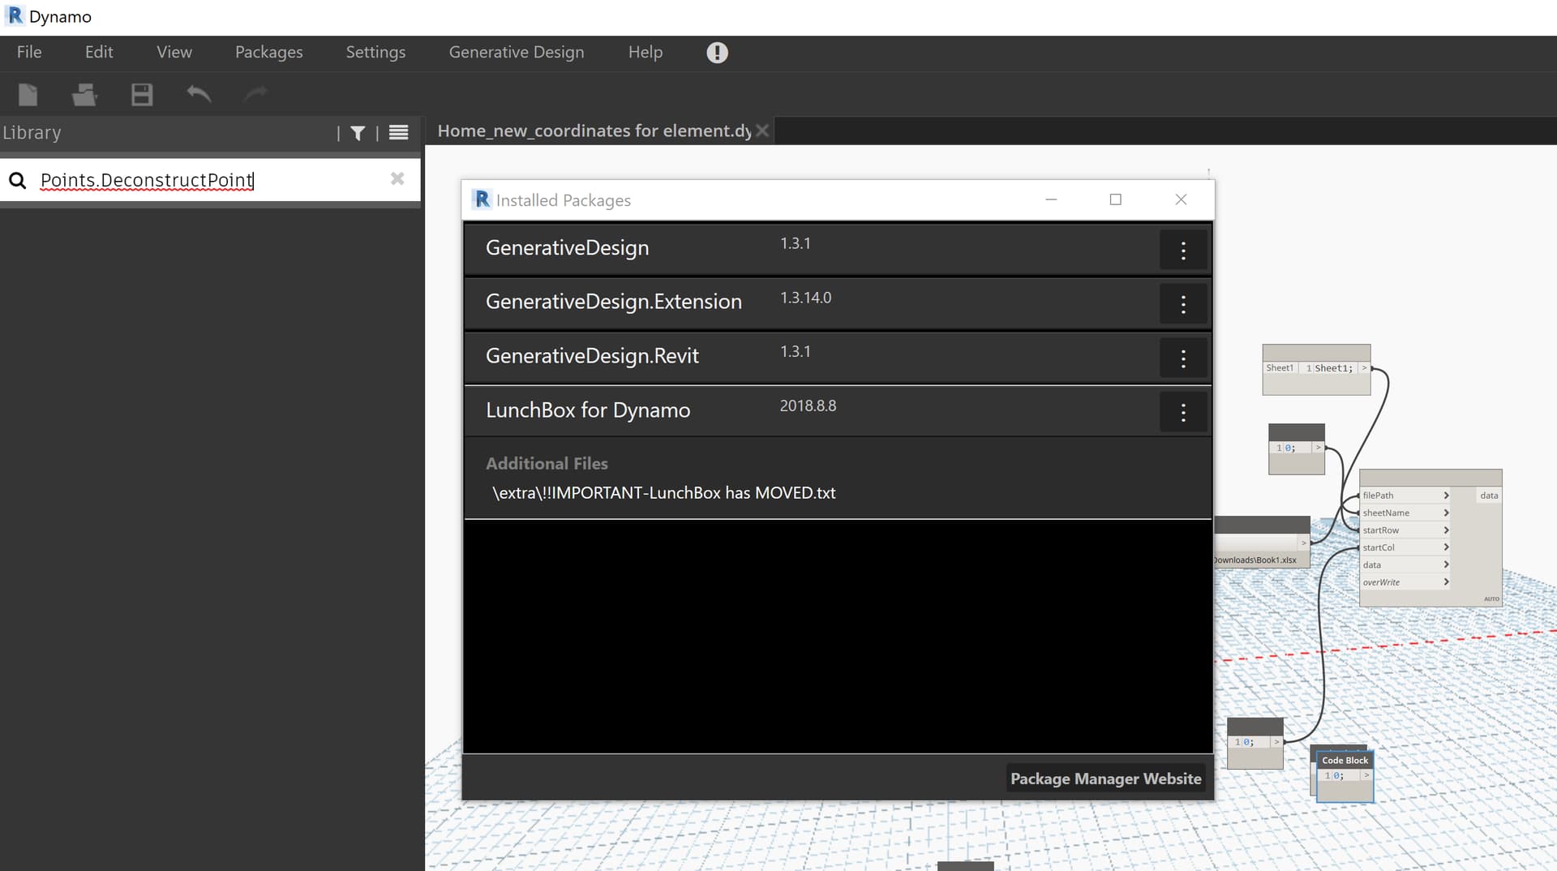Close the Installed Packages window
Image resolution: width=1557 pixels, height=871 pixels.
1181,200
